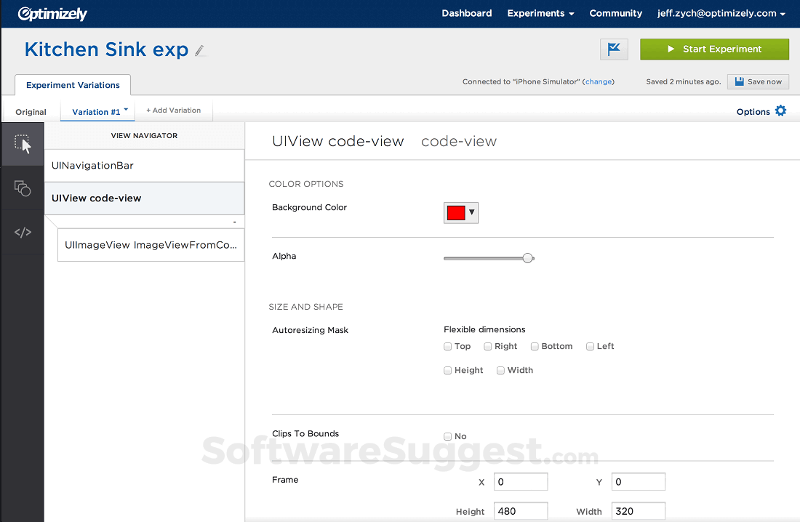The width and height of the screenshot is (800, 522).
Task: Click the Frame X input field
Action: [520, 481]
